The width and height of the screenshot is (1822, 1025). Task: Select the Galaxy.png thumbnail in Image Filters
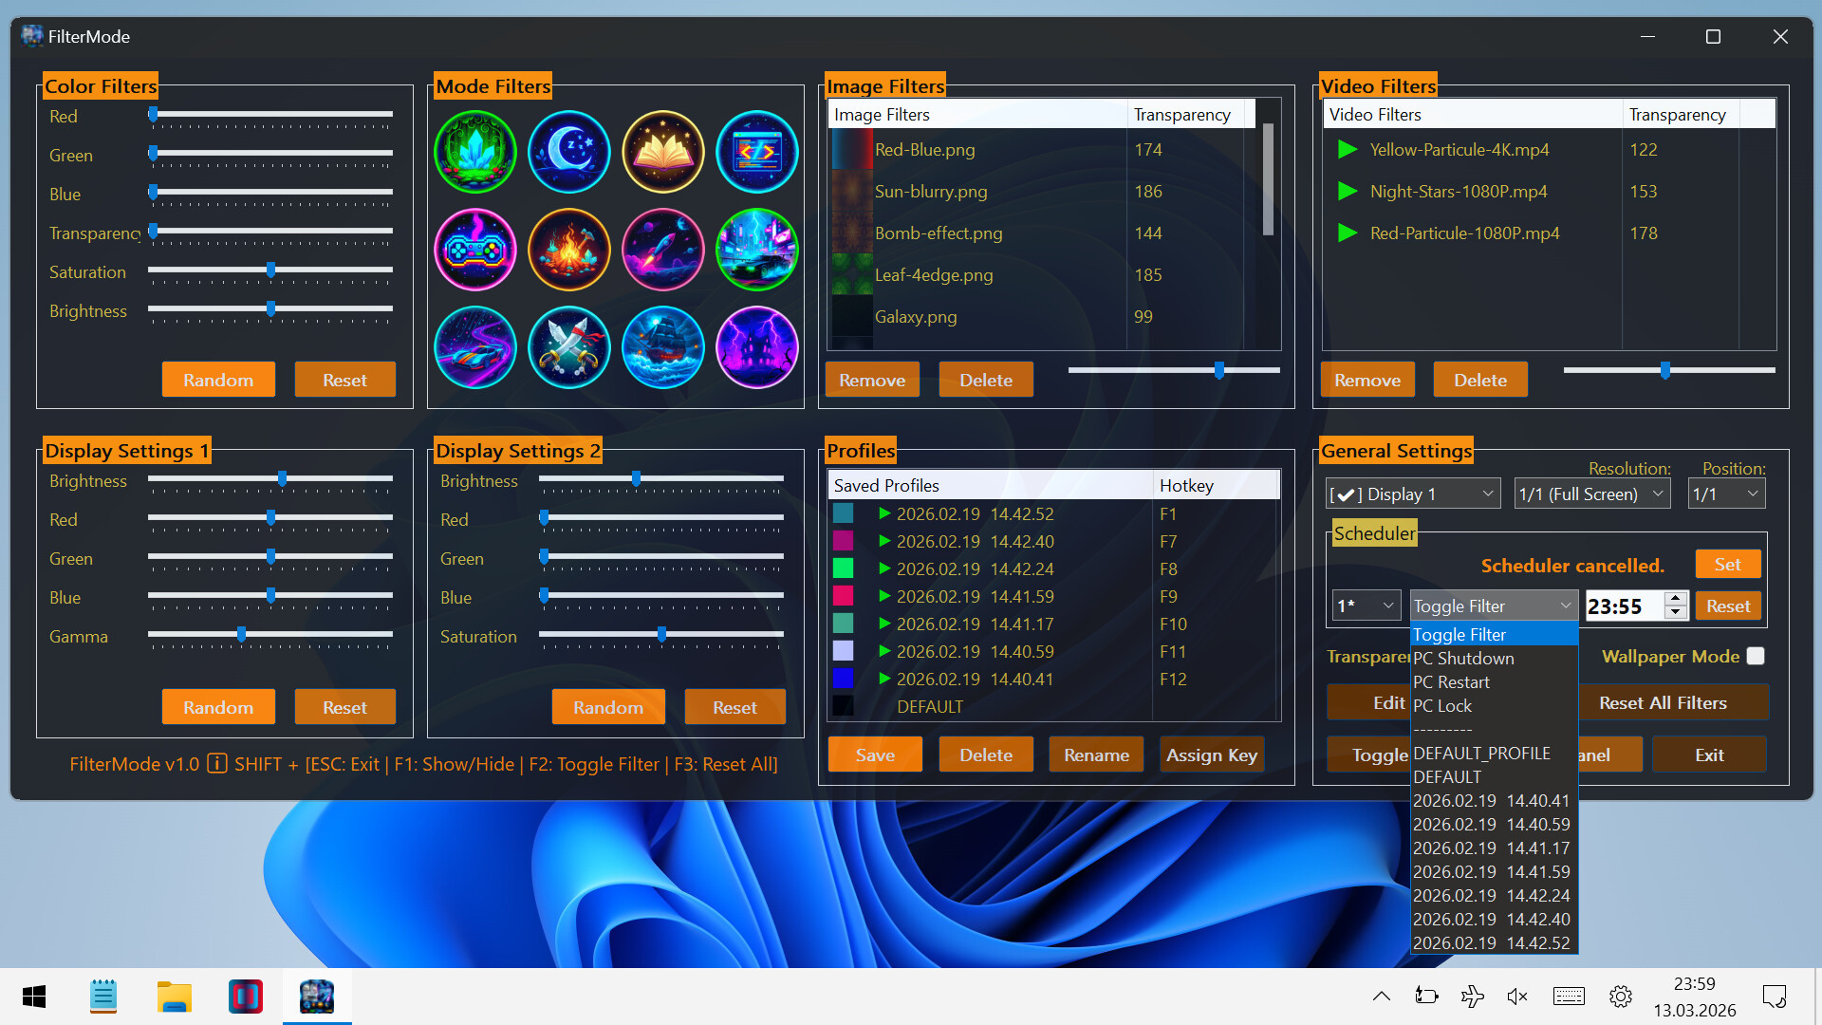pyautogui.click(x=851, y=316)
